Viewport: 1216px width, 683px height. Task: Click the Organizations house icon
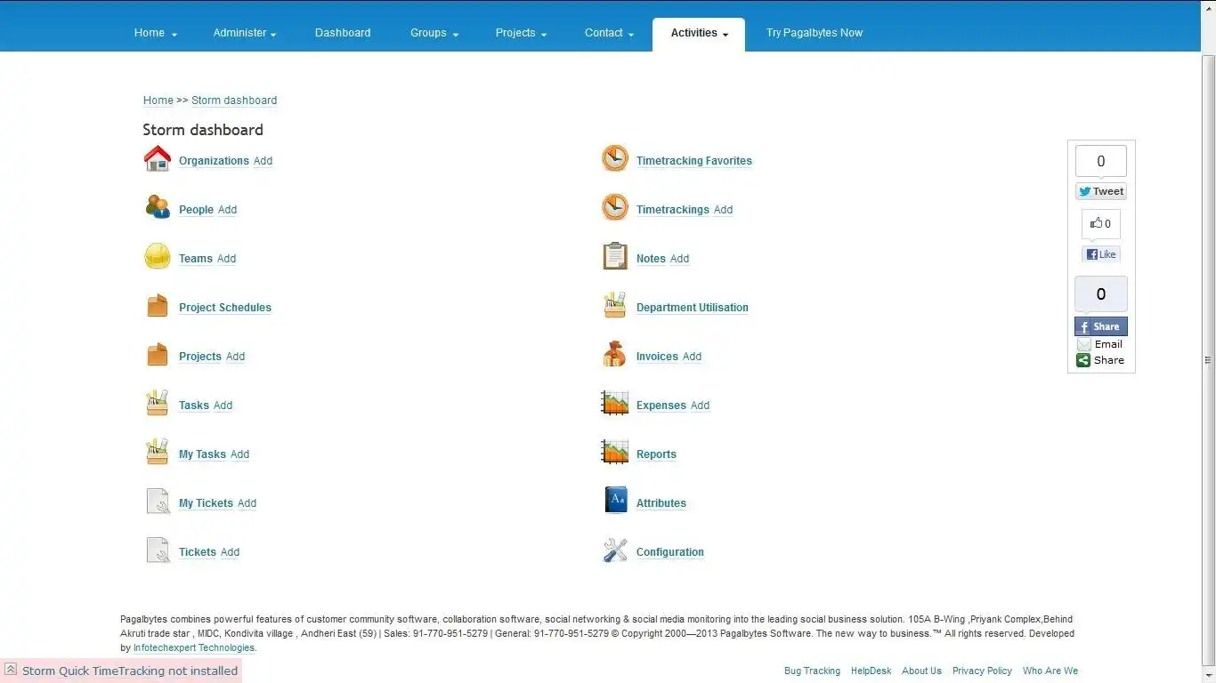click(158, 158)
